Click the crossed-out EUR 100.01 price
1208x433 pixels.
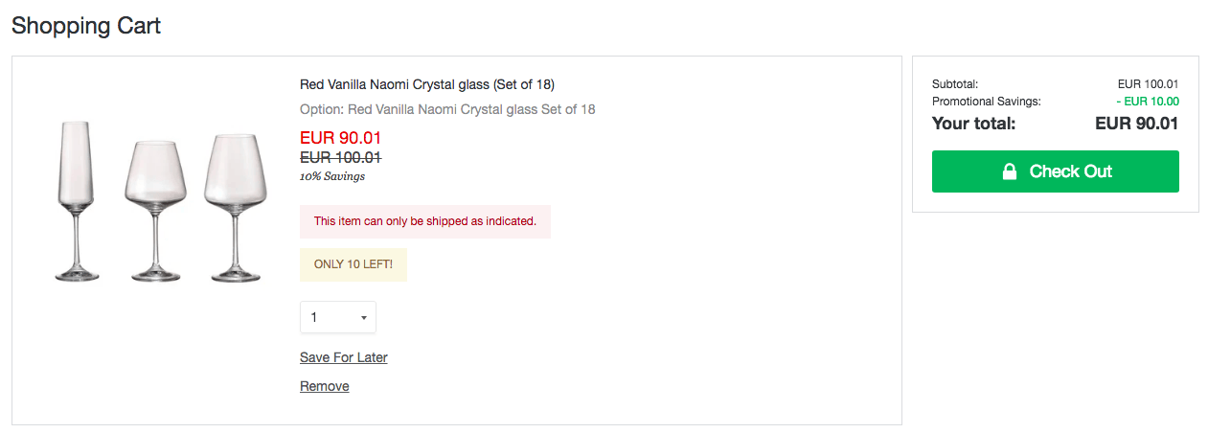(340, 158)
